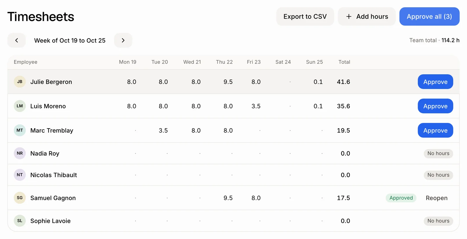Approve Julie Bergeron's timesheet
This screenshot has height=239, width=467.
point(435,82)
